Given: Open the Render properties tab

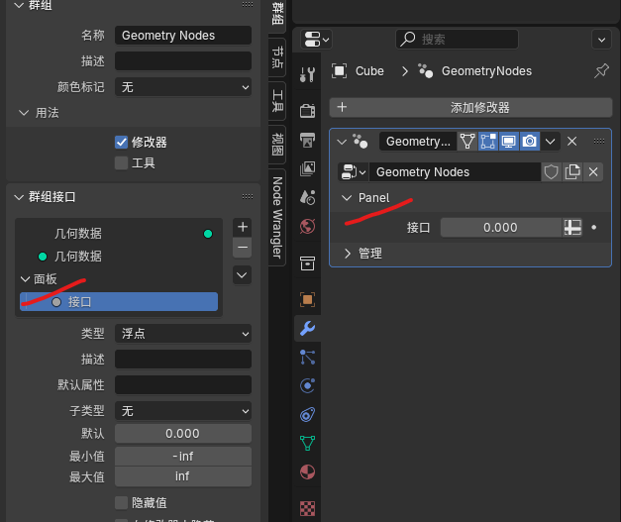Looking at the screenshot, I should point(307,111).
